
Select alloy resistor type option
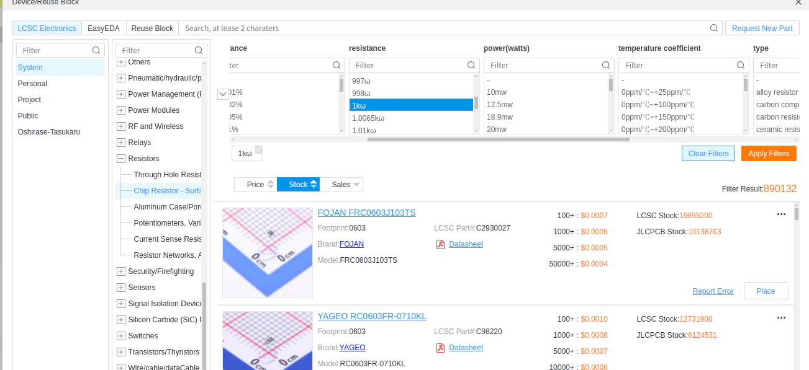coord(776,92)
